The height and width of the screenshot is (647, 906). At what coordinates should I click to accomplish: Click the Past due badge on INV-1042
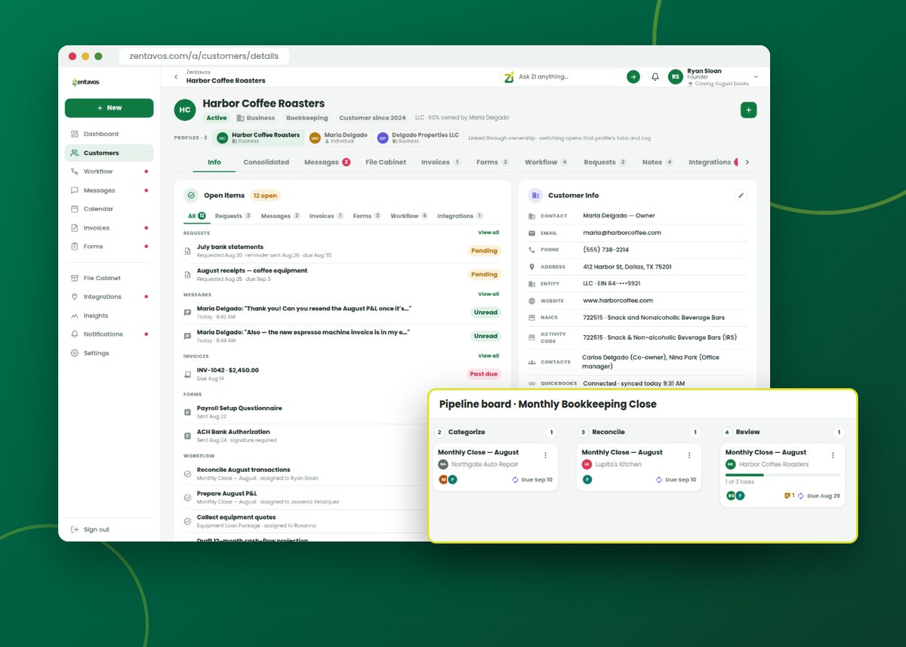click(x=483, y=374)
